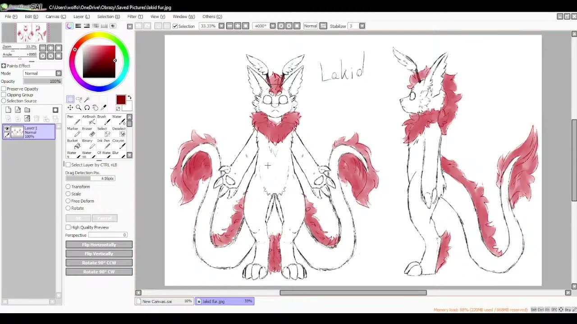Image resolution: width=577 pixels, height=324 pixels.
Task: Open the Window menu
Action: click(184, 17)
